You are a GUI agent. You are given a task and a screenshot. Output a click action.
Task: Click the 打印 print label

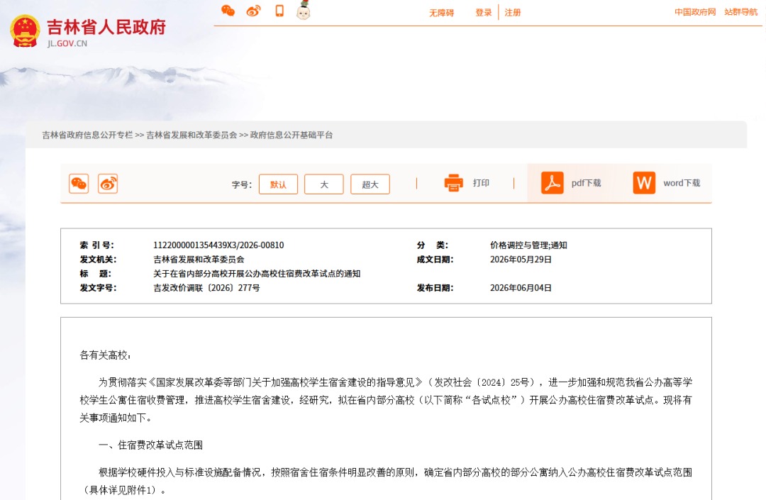[x=481, y=183]
